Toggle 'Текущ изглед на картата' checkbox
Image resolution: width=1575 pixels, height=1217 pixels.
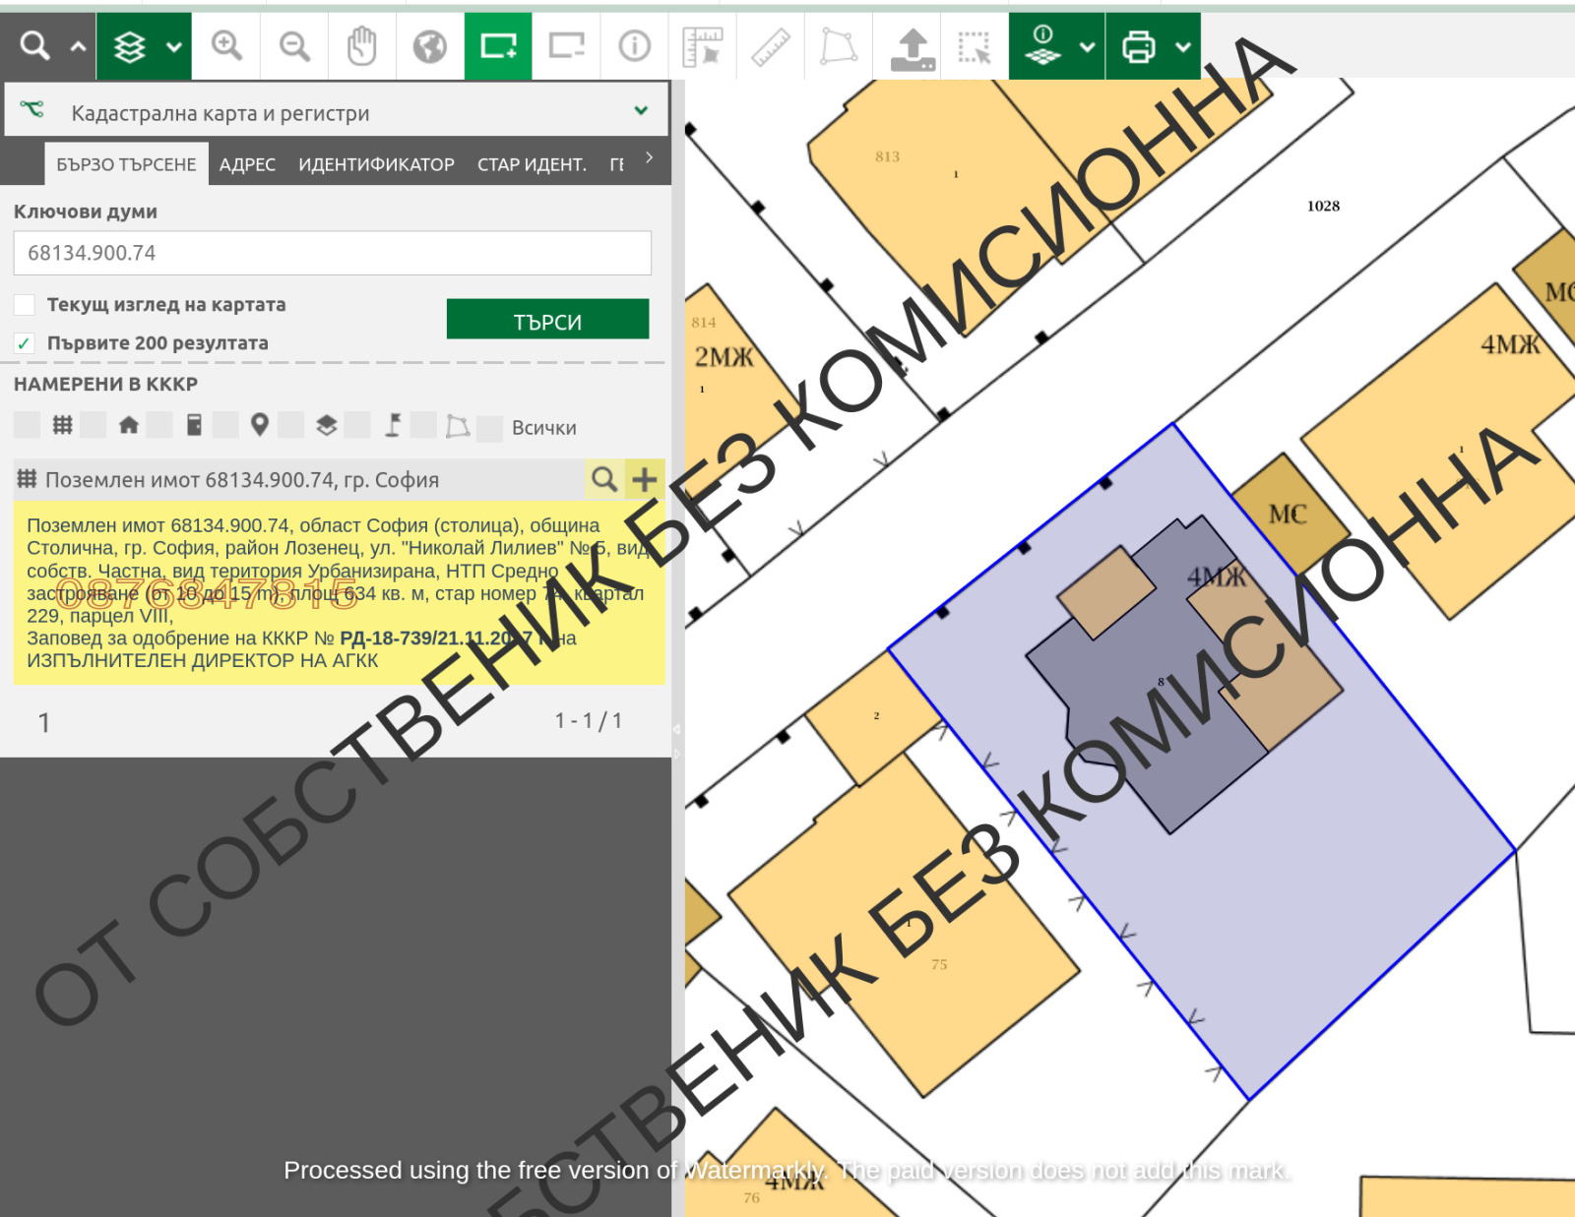(x=25, y=305)
